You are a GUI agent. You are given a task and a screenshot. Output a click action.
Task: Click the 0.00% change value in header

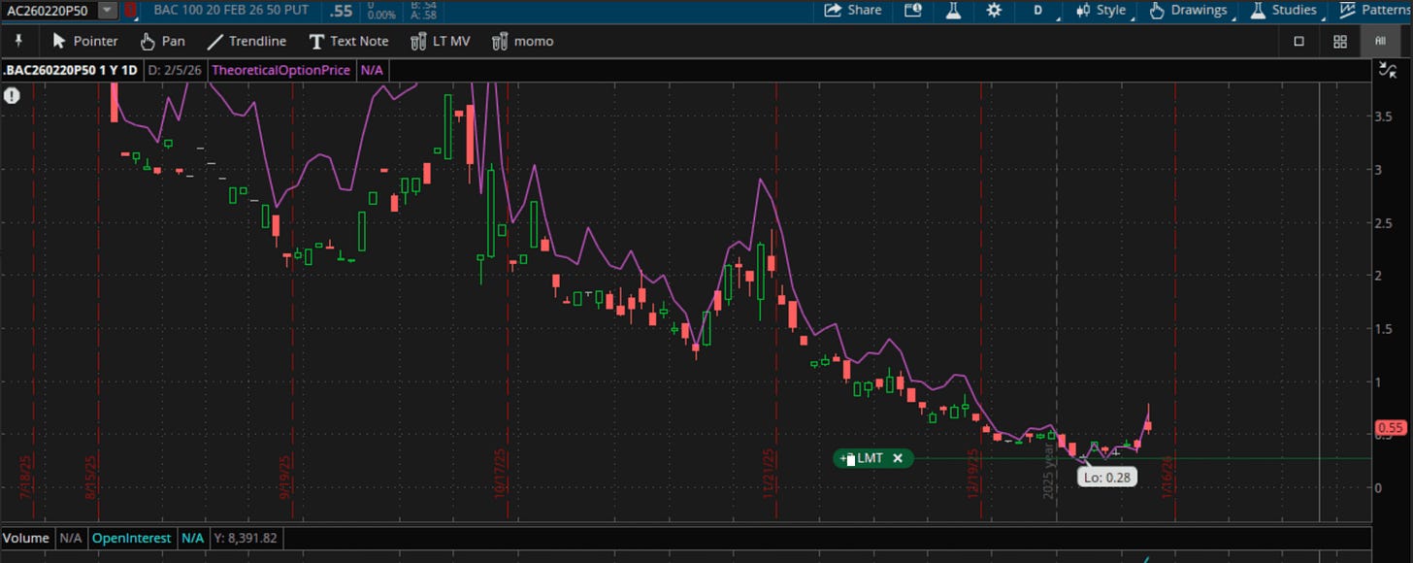(383, 16)
